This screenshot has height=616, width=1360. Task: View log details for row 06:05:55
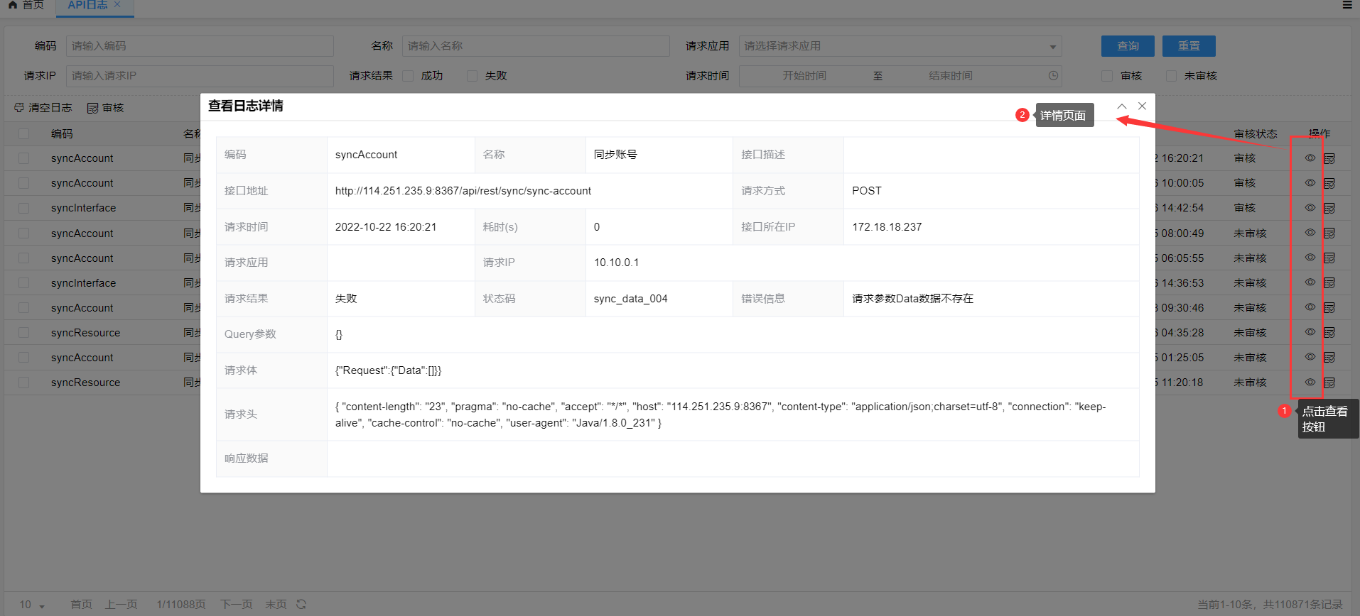click(1310, 258)
